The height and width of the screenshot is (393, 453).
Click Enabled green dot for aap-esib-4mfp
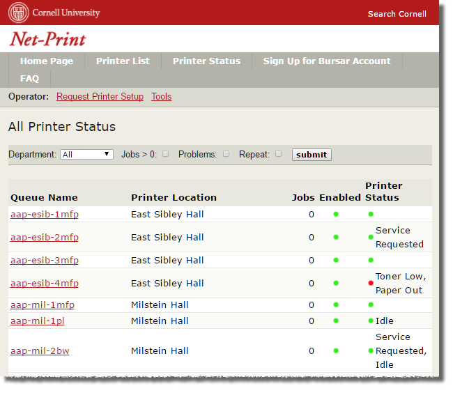(x=336, y=283)
